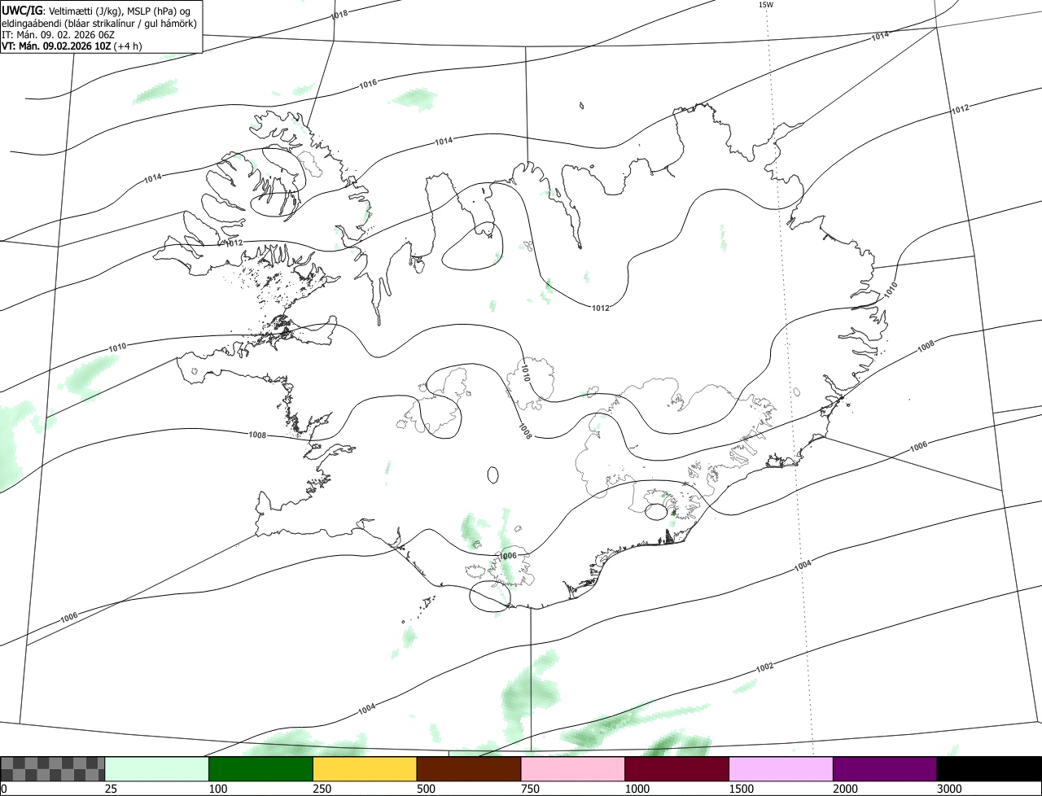Click the '1500' legend scale value

click(742, 789)
